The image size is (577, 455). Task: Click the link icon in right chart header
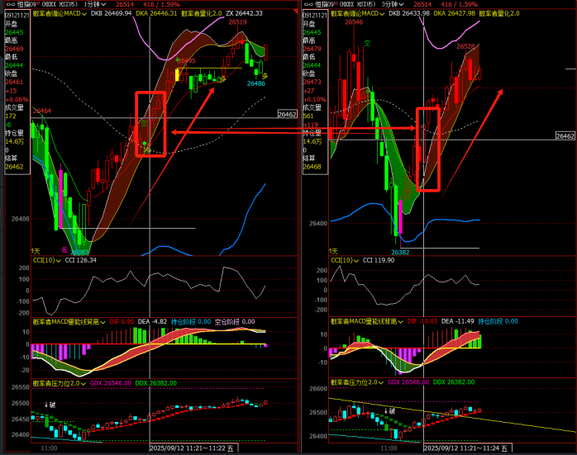pyautogui.click(x=308, y=4)
